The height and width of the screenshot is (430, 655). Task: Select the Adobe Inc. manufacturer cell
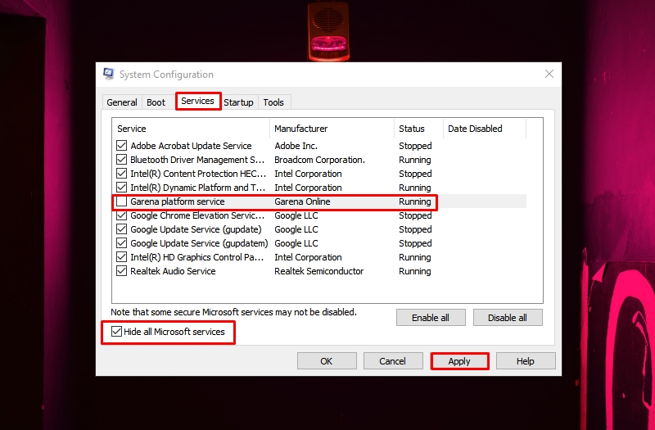(296, 146)
